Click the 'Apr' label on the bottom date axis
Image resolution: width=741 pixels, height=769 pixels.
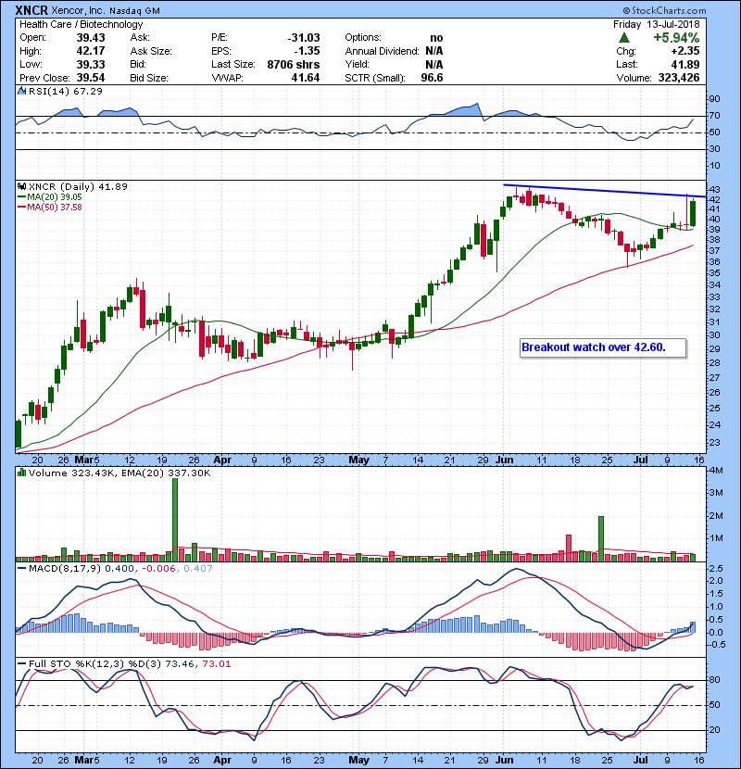point(222,760)
